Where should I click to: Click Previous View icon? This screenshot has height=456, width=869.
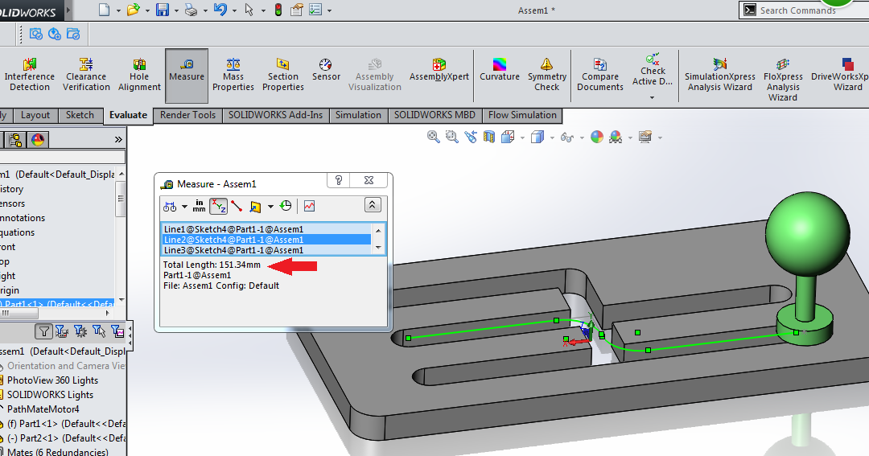point(471,137)
